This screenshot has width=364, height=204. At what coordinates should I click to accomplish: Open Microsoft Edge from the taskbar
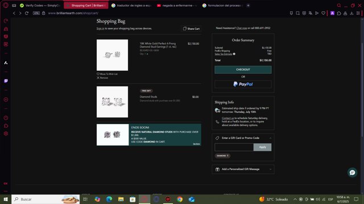pyautogui.click(x=109, y=199)
